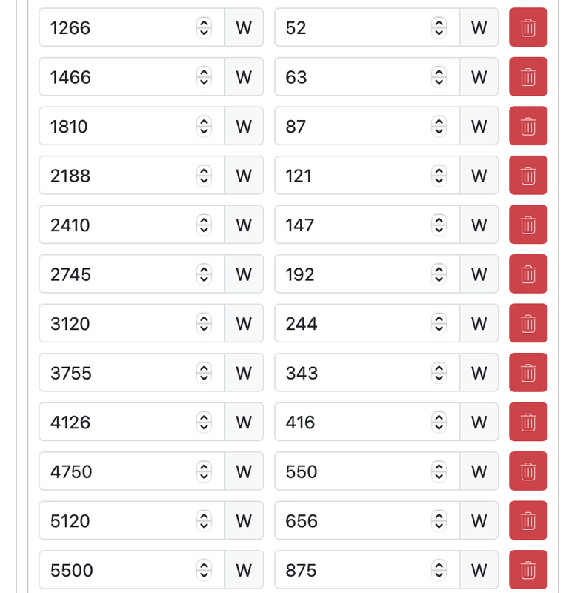Viewport: 566px width, 593px height.
Task: Click the stepper arrows on the 2410 field
Action: tap(204, 225)
